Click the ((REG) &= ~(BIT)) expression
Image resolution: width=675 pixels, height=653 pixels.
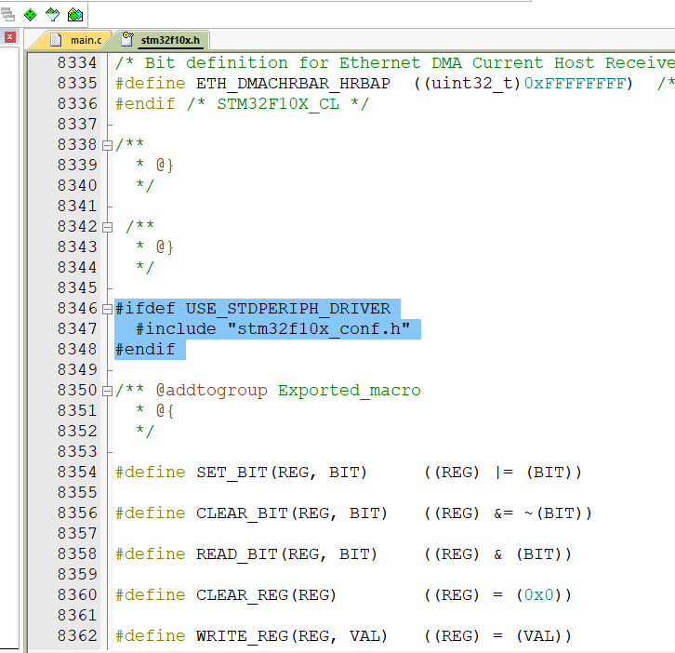pos(508,513)
